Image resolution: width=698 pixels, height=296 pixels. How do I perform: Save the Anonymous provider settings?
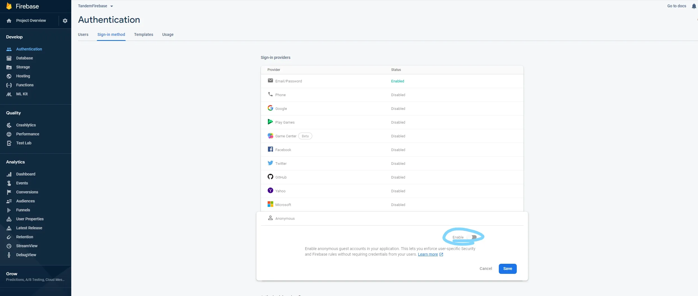508,269
